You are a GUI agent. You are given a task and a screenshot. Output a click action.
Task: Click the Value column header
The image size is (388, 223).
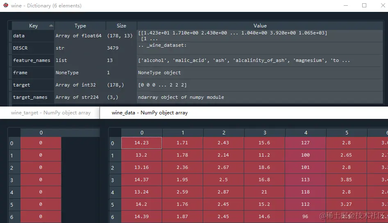tap(260, 25)
